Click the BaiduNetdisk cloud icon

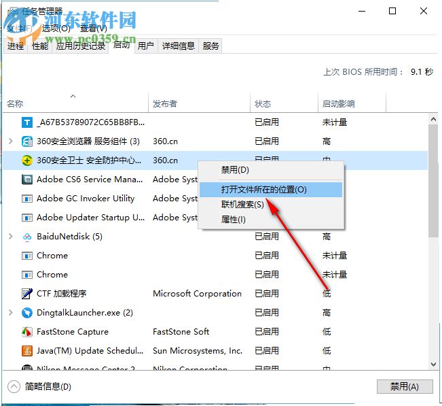coord(27,237)
